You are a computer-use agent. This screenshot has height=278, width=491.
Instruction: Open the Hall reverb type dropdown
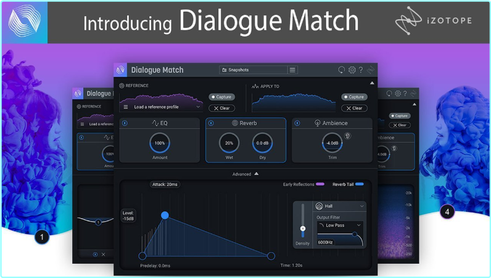[339, 206]
